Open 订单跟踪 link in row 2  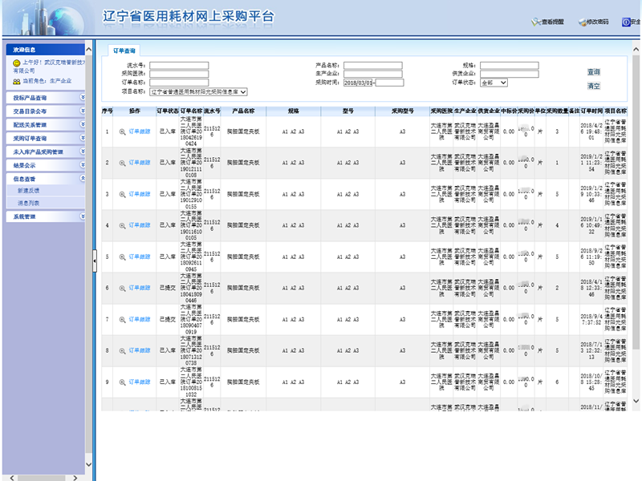coord(140,163)
